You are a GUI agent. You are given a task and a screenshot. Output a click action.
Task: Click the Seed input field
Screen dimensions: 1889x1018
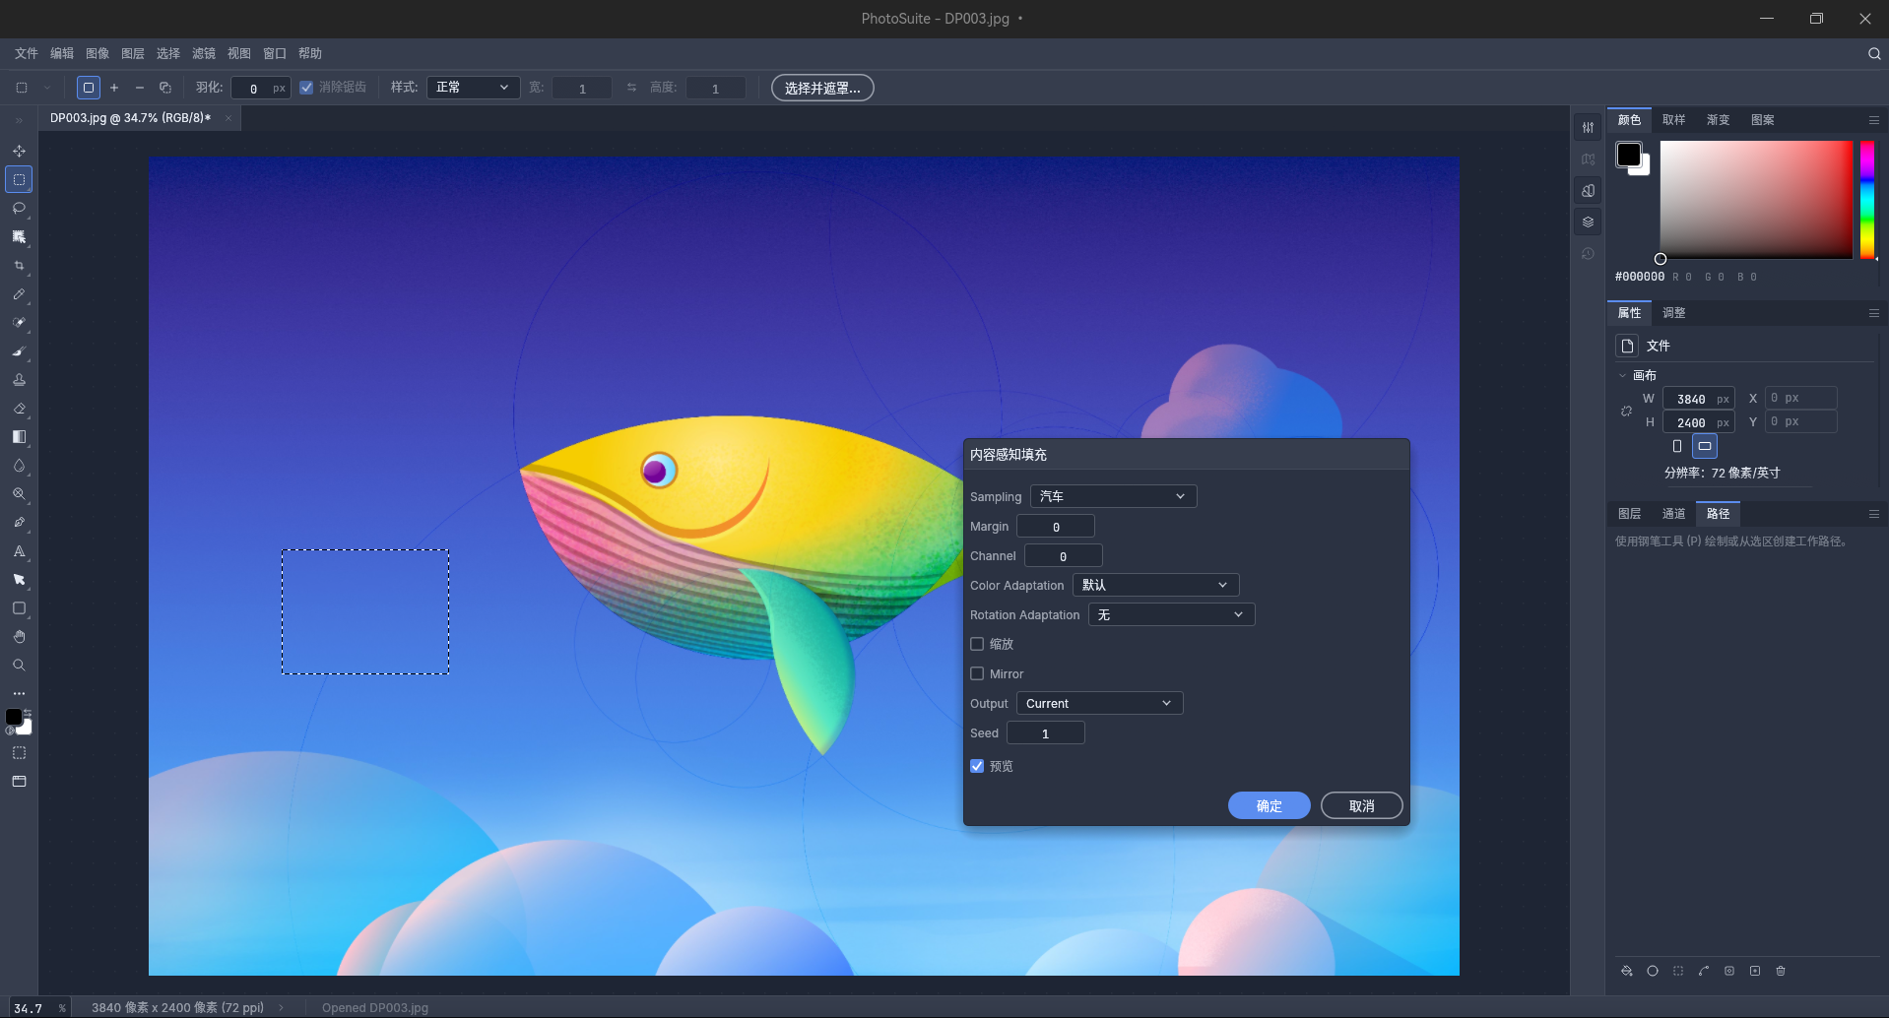coord(1045,732)
